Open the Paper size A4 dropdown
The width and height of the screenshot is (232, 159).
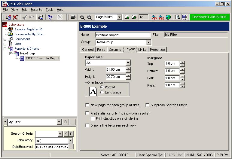tap(128, 63)
